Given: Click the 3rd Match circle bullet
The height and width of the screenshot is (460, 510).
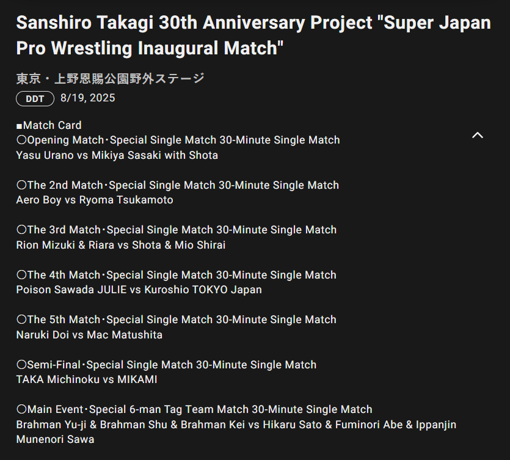Looking at the screenshot, I should point(21,230).
